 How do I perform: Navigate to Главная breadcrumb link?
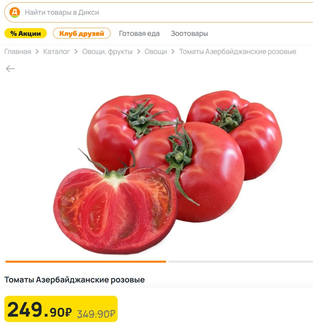click(x=18, y=52)
